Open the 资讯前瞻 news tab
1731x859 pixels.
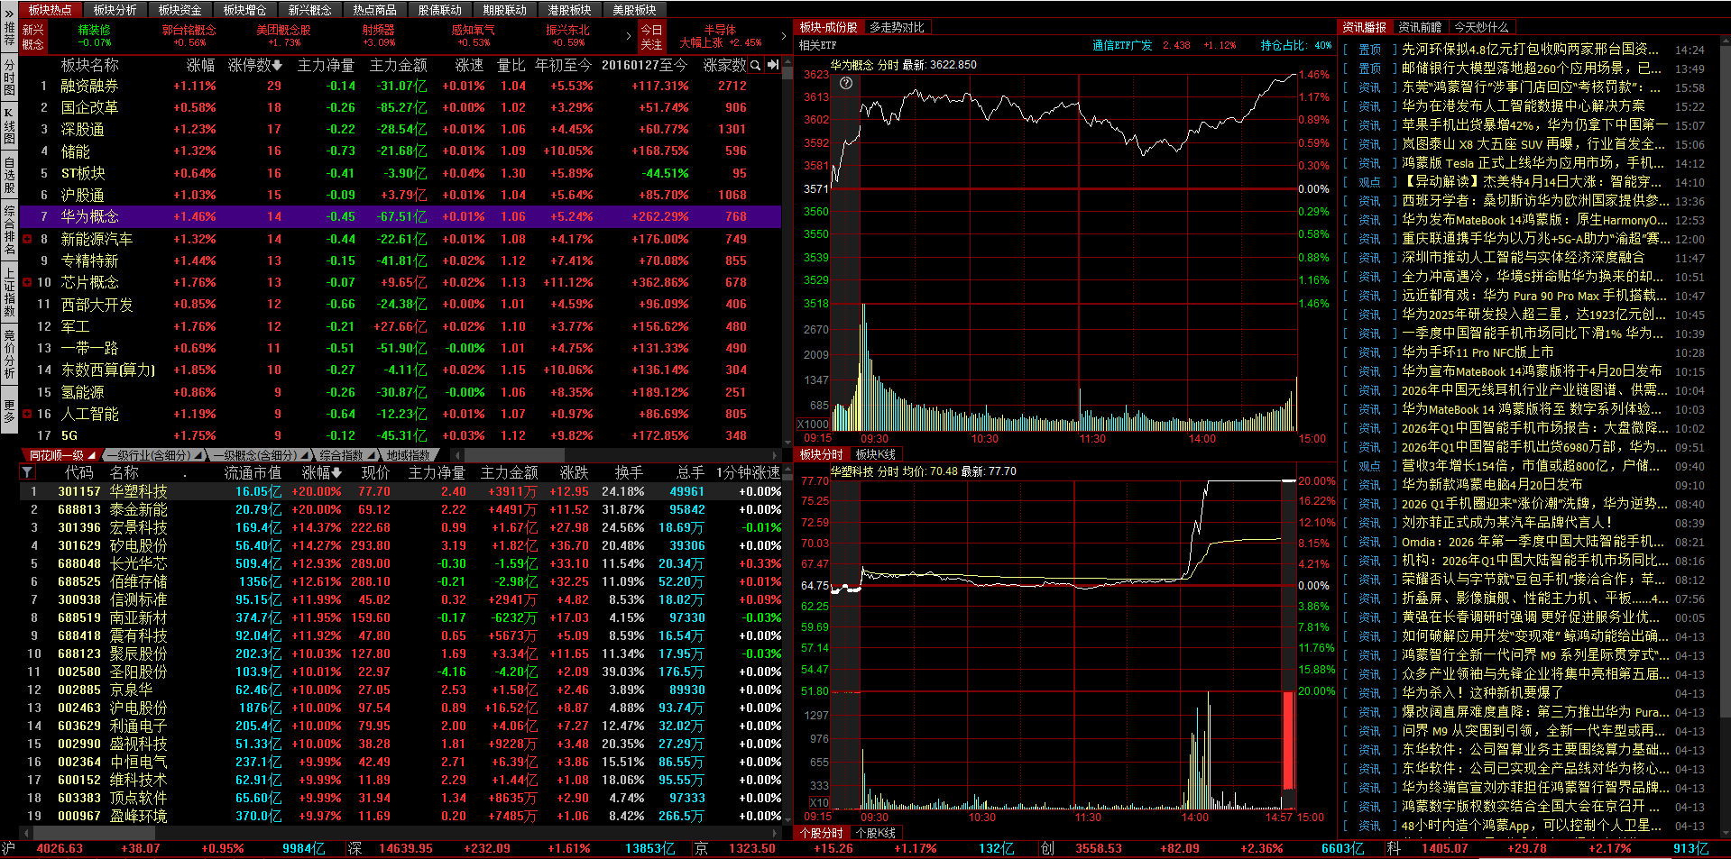coord(1420,28)
